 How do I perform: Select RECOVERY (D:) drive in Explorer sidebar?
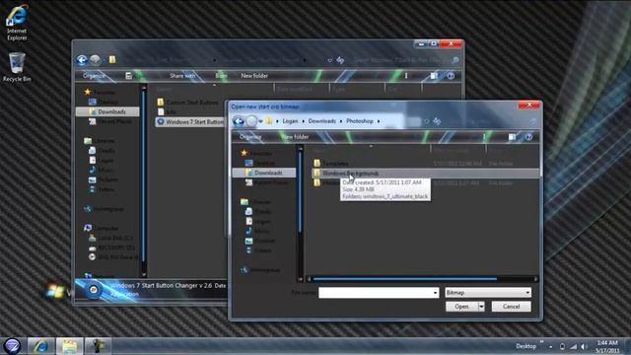point(111,248)
